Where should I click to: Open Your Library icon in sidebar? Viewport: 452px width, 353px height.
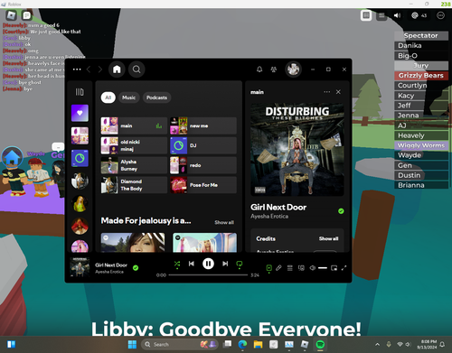point(80,92)
